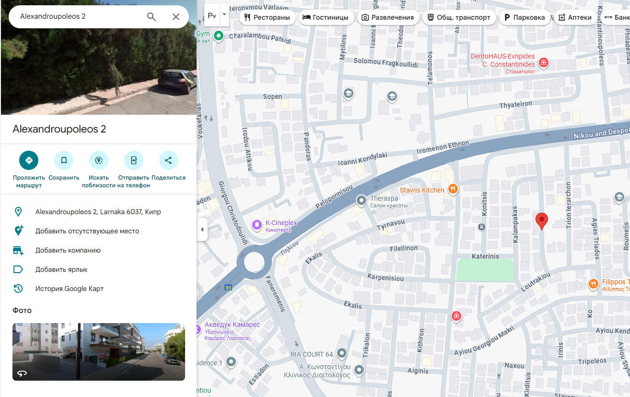
Task: Clear the search with the X icon
Action: tap(176, 17)
